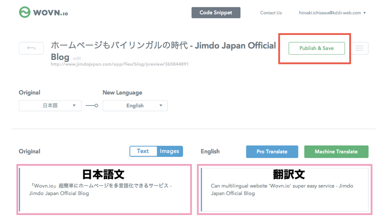This screenshot has height=220, width=386.
Task: Expand the hiroaki.ichizawa@kddi-web.com account menu
Action: click(332, 13)
